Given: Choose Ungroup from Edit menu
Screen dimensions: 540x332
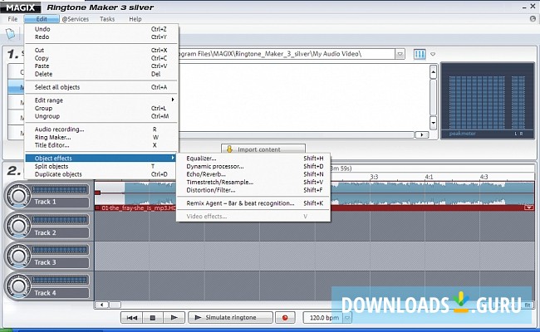Looking at the screenshot, I should click(x=101, y=116).
